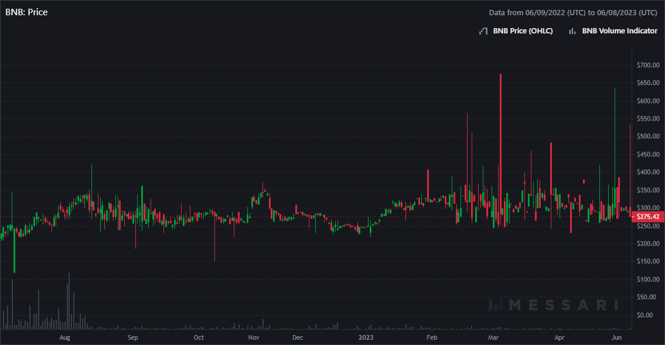Click the $100.00 price axis label
Screen dimensions: 665x345
pos(648,279)
